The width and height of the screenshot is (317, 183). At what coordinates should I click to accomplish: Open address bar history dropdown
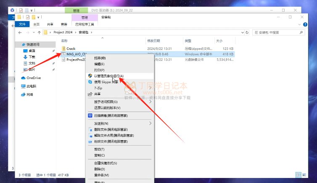243,32
